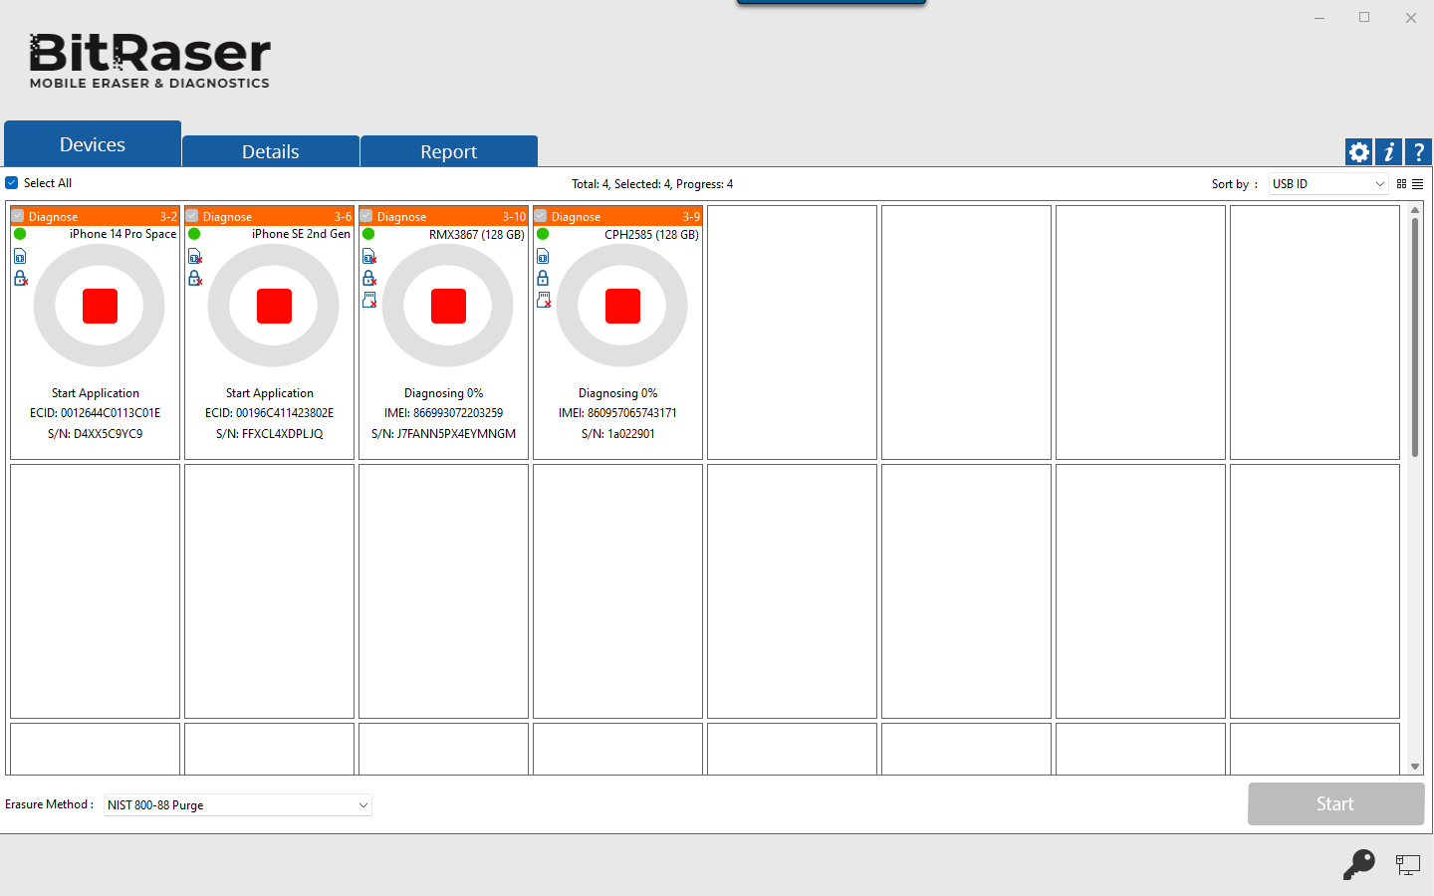Click Diagnosing 0% status on RMX3867
Viewport: 1434px width, 896px height.
tap(444, 393)
